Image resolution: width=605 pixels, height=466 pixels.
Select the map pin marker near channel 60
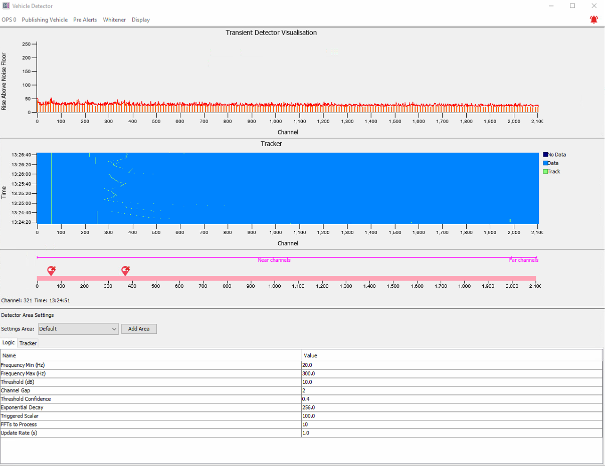tap(51, 270)
